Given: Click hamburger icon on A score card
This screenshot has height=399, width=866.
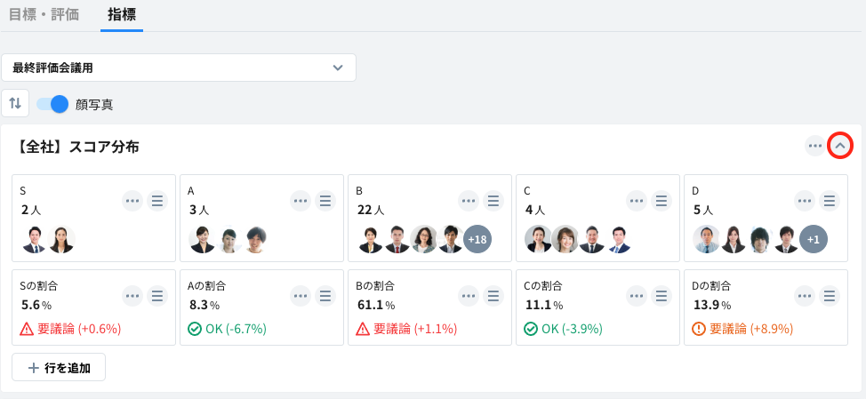Looking at the screenshot, I should pyautogui.click(x=325, y=201).
